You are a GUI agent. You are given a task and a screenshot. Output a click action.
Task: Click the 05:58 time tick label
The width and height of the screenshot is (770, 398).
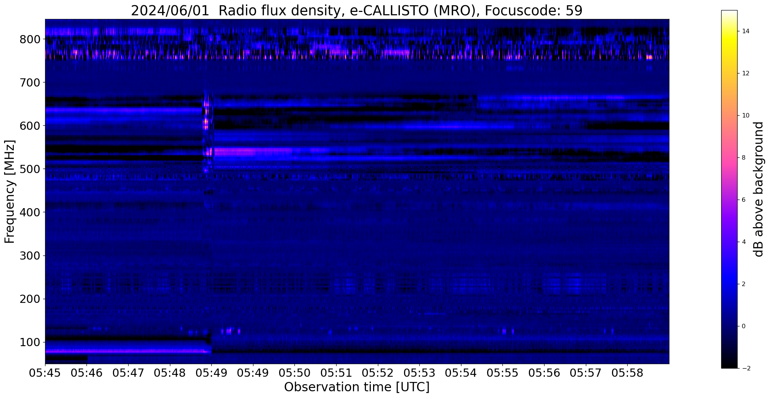pyautogui.click(x=628, y=373)
